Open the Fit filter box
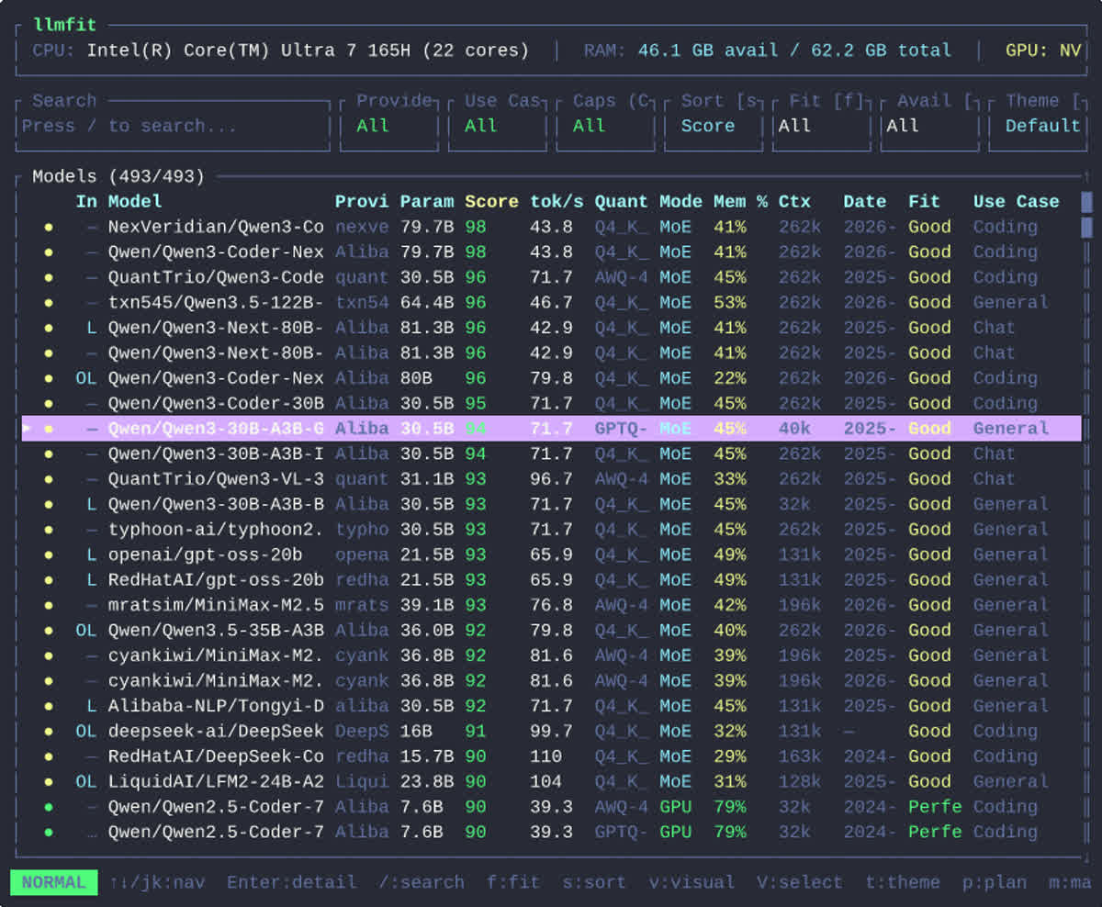Screen dimensions: 1102x907 click(823, 126)
